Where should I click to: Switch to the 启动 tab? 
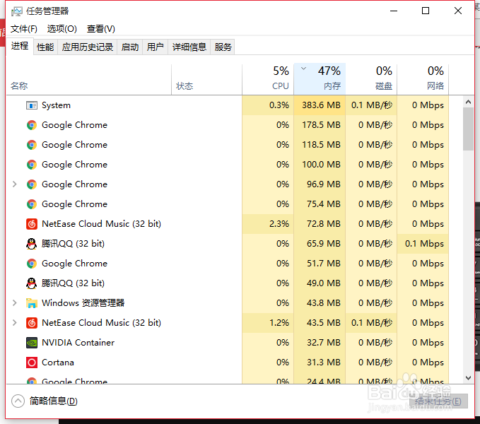[x=130, y=47]
